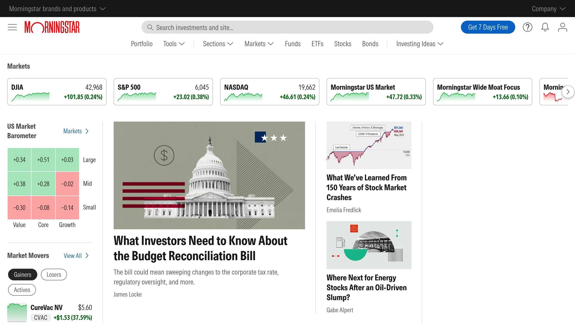Image resolution: width=575 pixels, height=323 pixels.
Task: Click the energy stocks article thumbnail
Action: (369, 245)
